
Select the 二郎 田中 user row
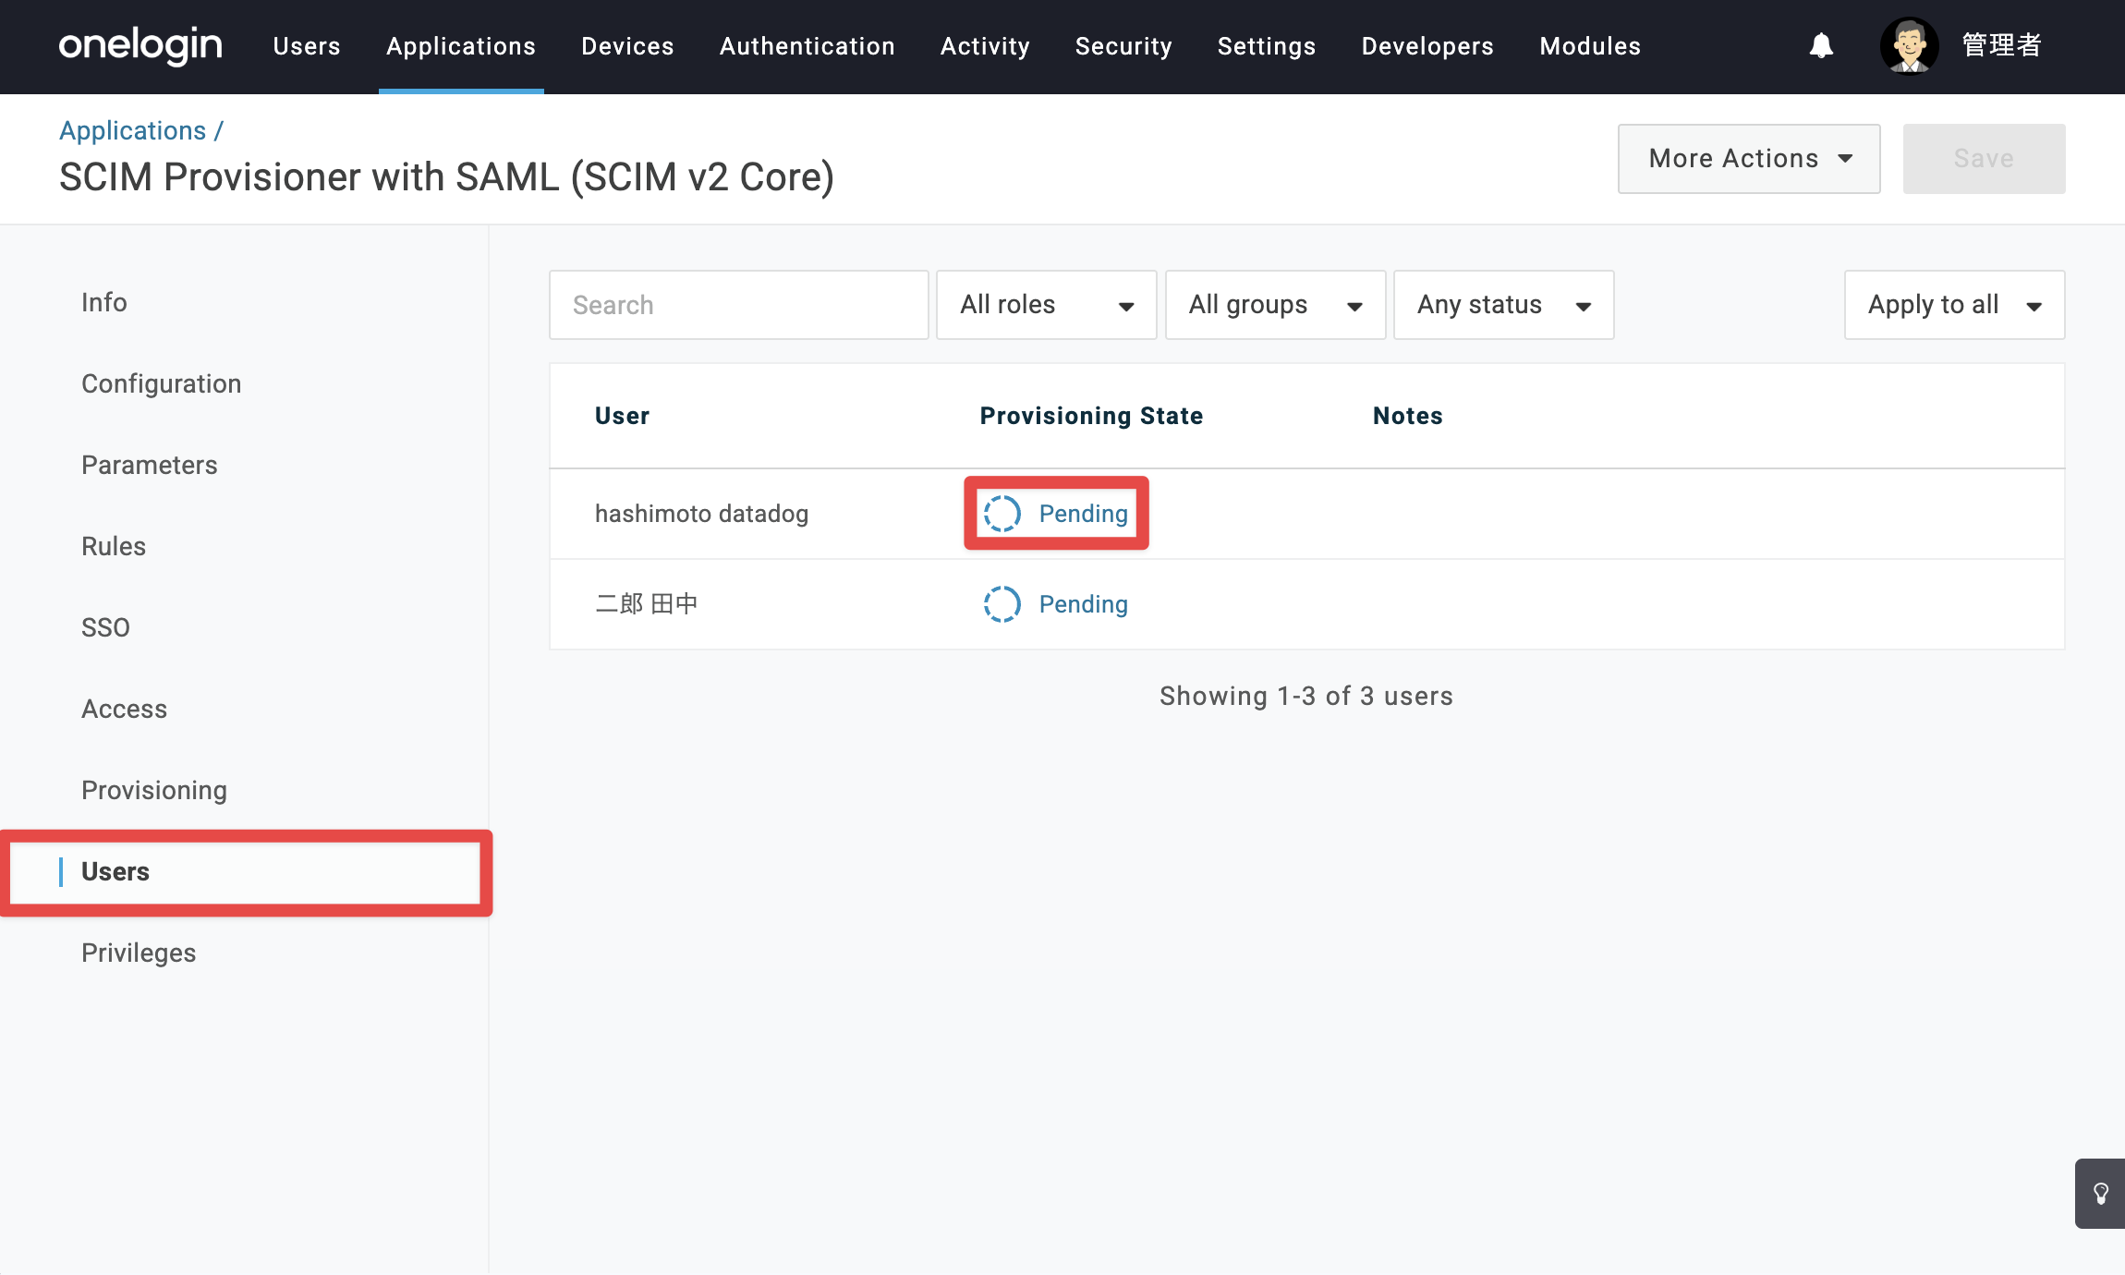1306,604
